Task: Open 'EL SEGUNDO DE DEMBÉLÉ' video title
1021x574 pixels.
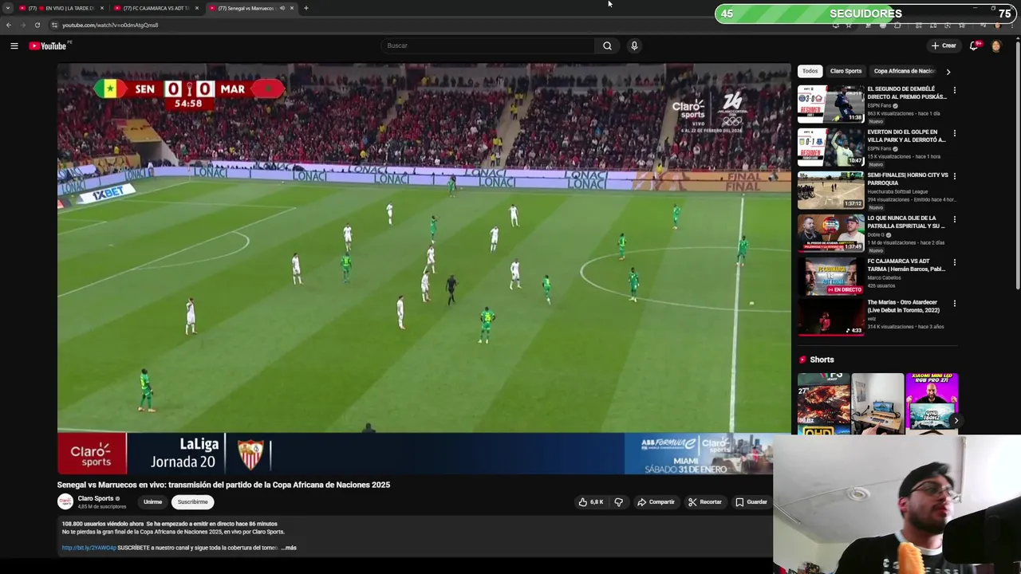Action: 907,92
